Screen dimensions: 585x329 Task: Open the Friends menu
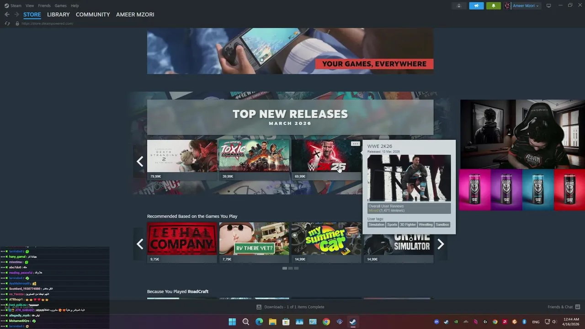click(44, 5)
